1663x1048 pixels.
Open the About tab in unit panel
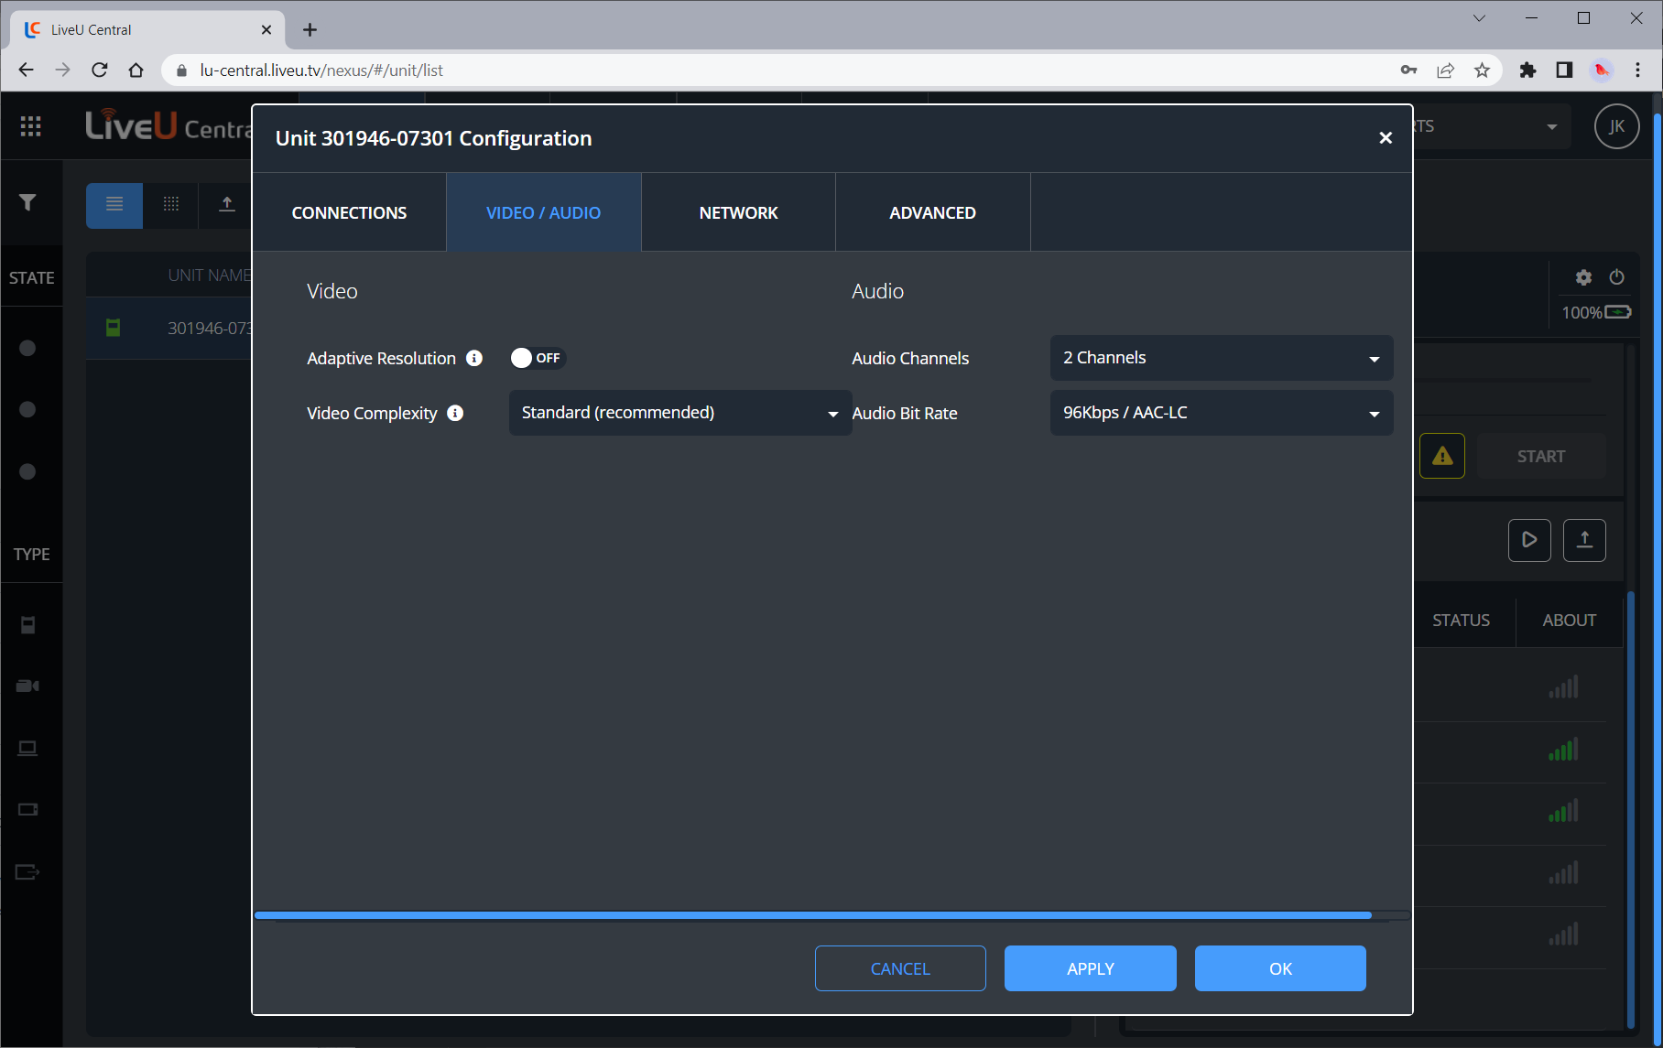[x=1569, y=621]
